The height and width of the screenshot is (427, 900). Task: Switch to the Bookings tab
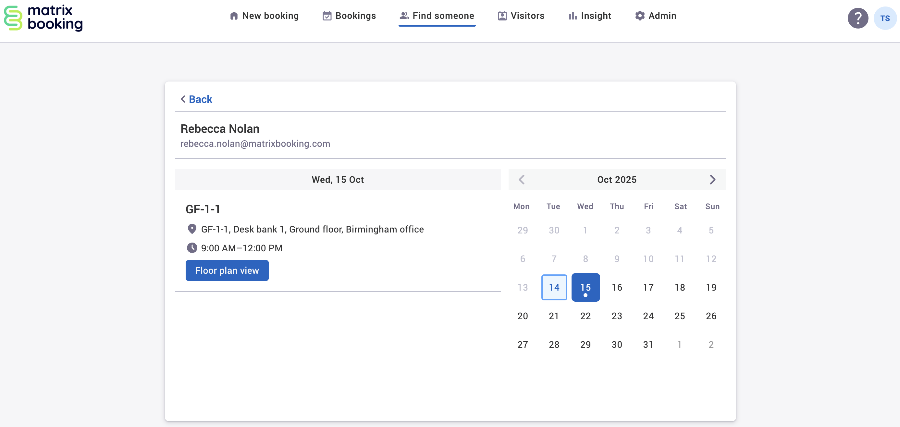click(356, 15)
